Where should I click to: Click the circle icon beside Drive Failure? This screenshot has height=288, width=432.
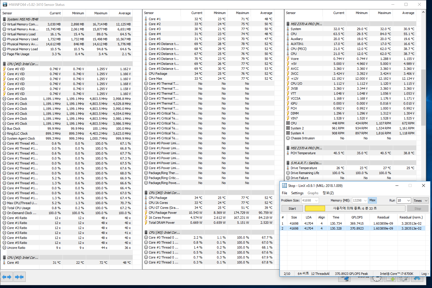tap(288, 178)
